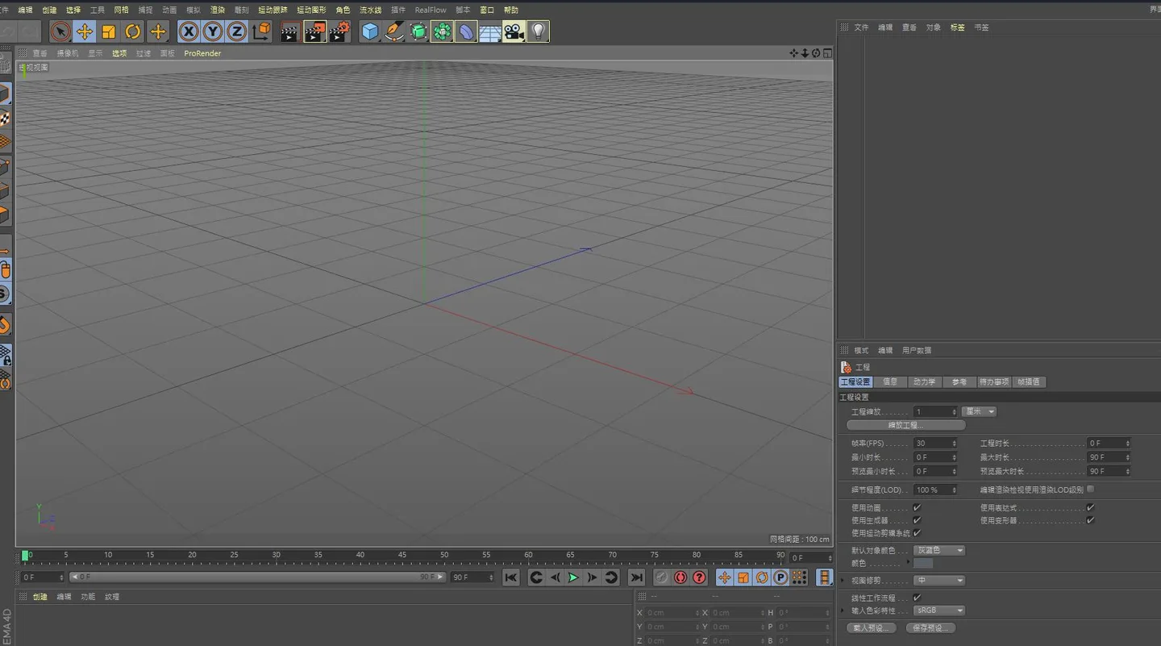
Task: Toggle 使用变形器 checkbox
Action: pyautogui.click(x=1090, y=521)
